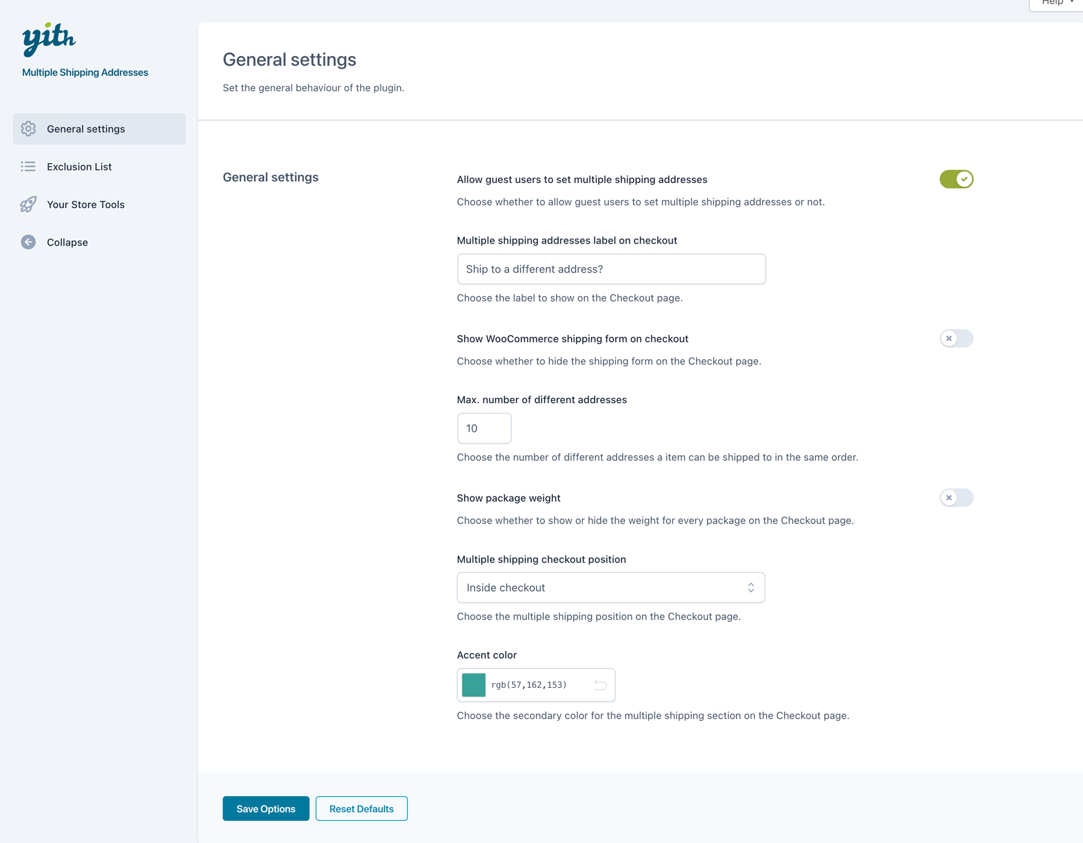Image resolution: width=1083 pixels, height=843 pixels.
Task: Open the Exclusion List menu item
Action: tap(79, 167)
